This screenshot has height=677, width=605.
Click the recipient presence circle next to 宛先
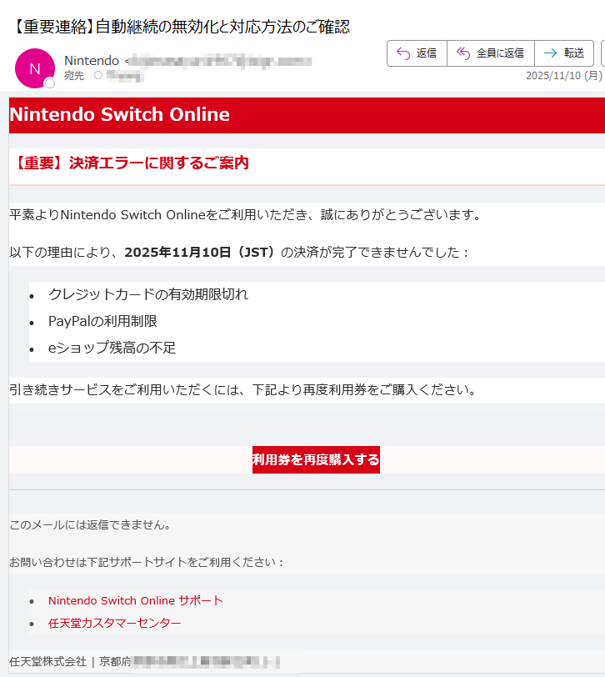click(x=98, y=75)
